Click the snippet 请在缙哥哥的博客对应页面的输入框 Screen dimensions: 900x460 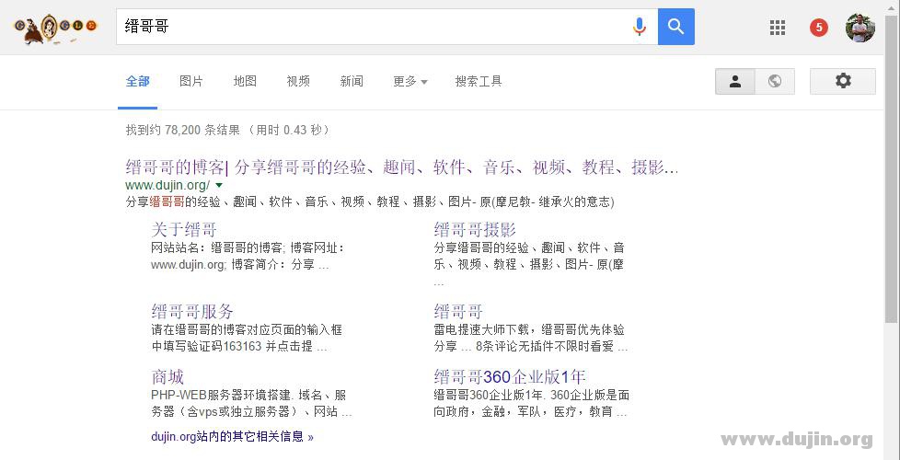247,329
